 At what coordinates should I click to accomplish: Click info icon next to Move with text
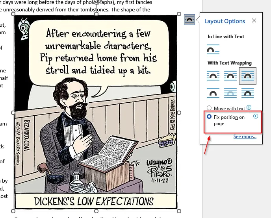point(249,107)
